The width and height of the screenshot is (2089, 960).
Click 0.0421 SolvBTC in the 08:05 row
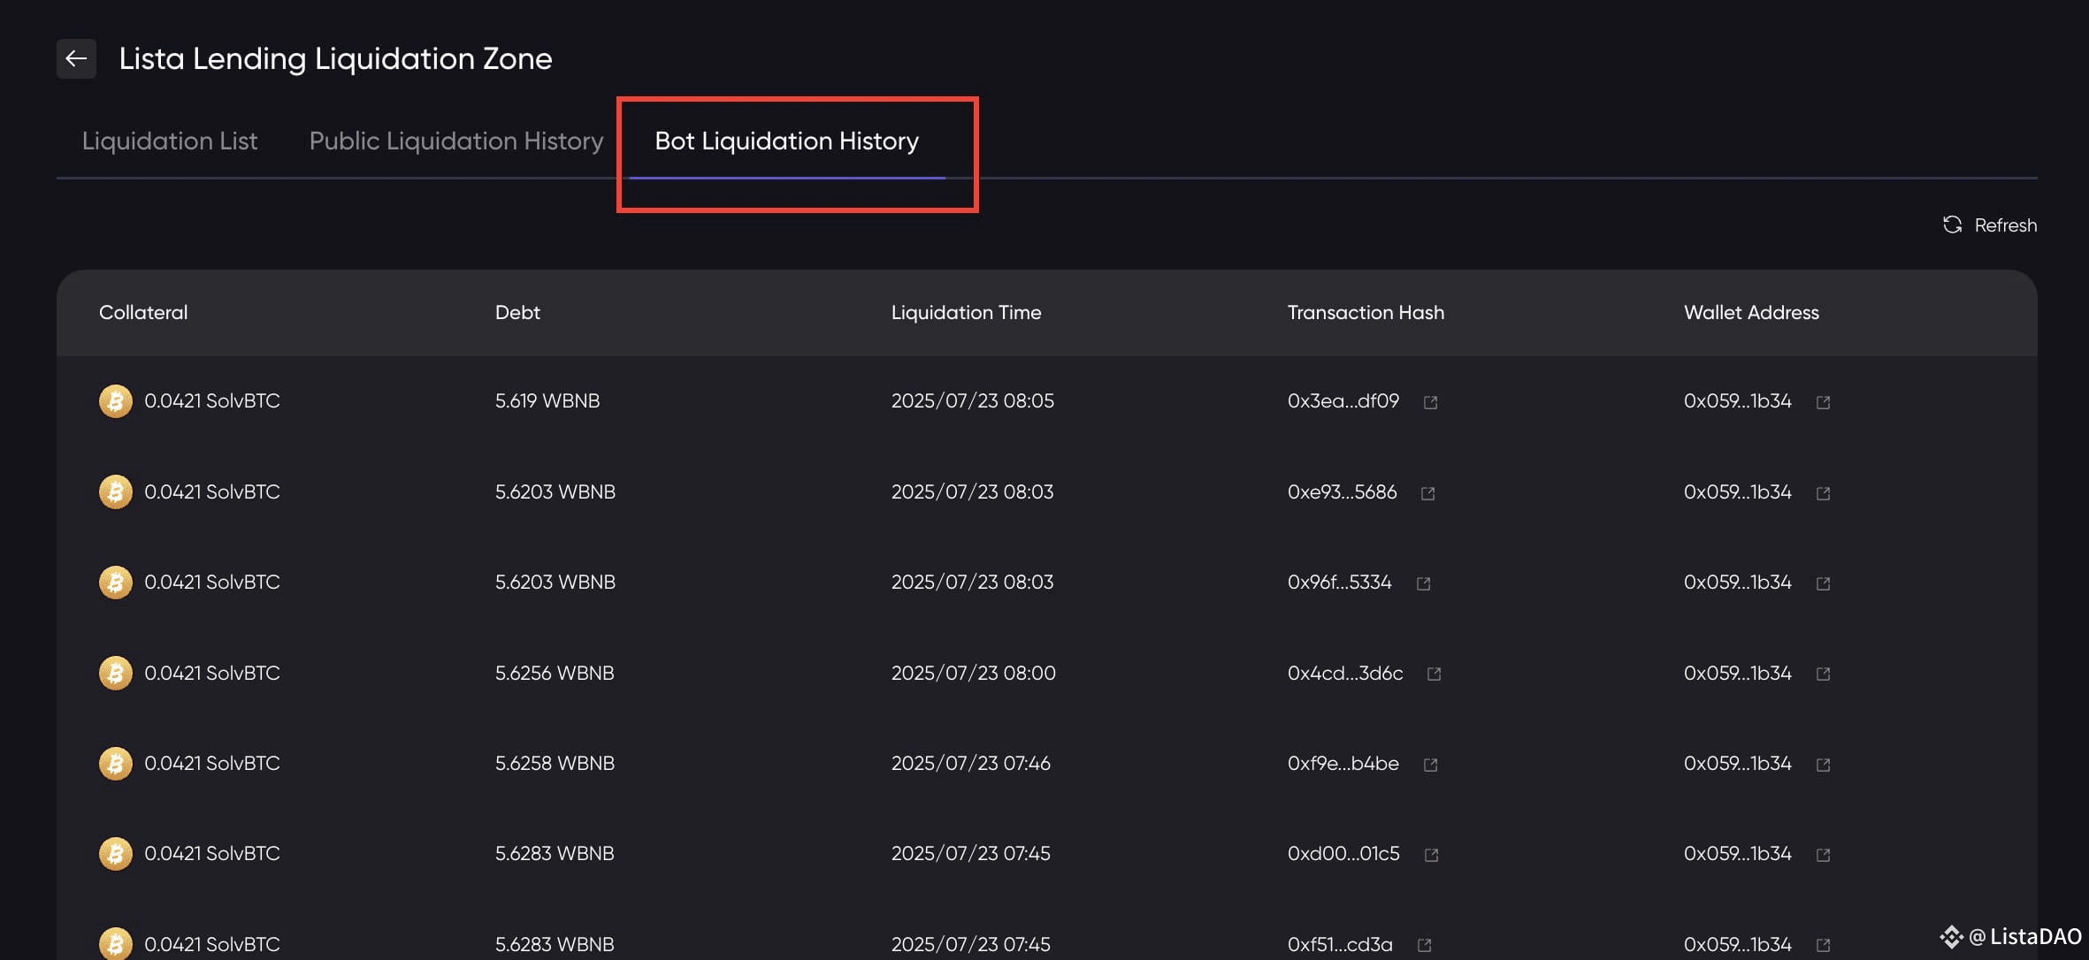pos(212,401)
